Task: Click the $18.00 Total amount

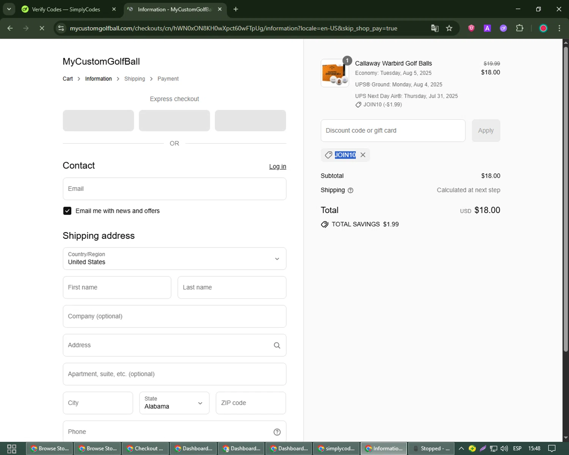Action: [487, 210]
